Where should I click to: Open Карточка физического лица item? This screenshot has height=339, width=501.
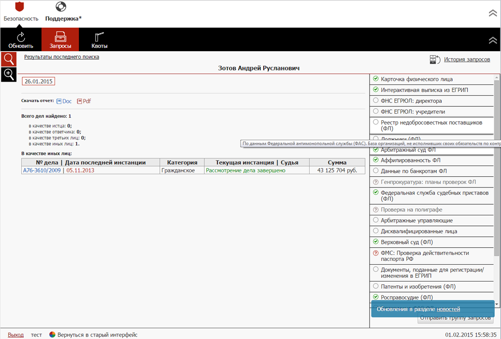pos(431,79)
